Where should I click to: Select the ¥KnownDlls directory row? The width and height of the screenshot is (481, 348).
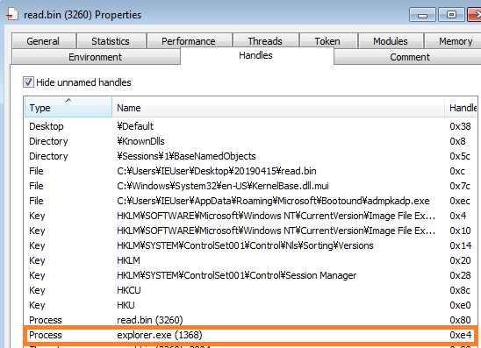[x=250, y=141]
